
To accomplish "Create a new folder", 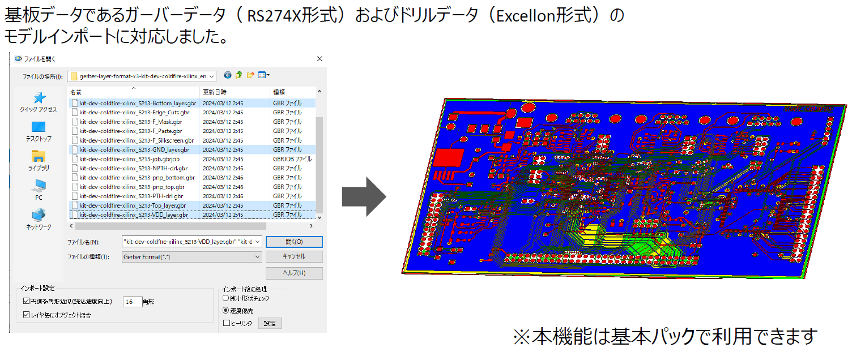I will coord(250,75).
